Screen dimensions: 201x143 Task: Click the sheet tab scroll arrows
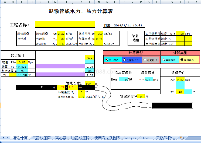[5, 138]
